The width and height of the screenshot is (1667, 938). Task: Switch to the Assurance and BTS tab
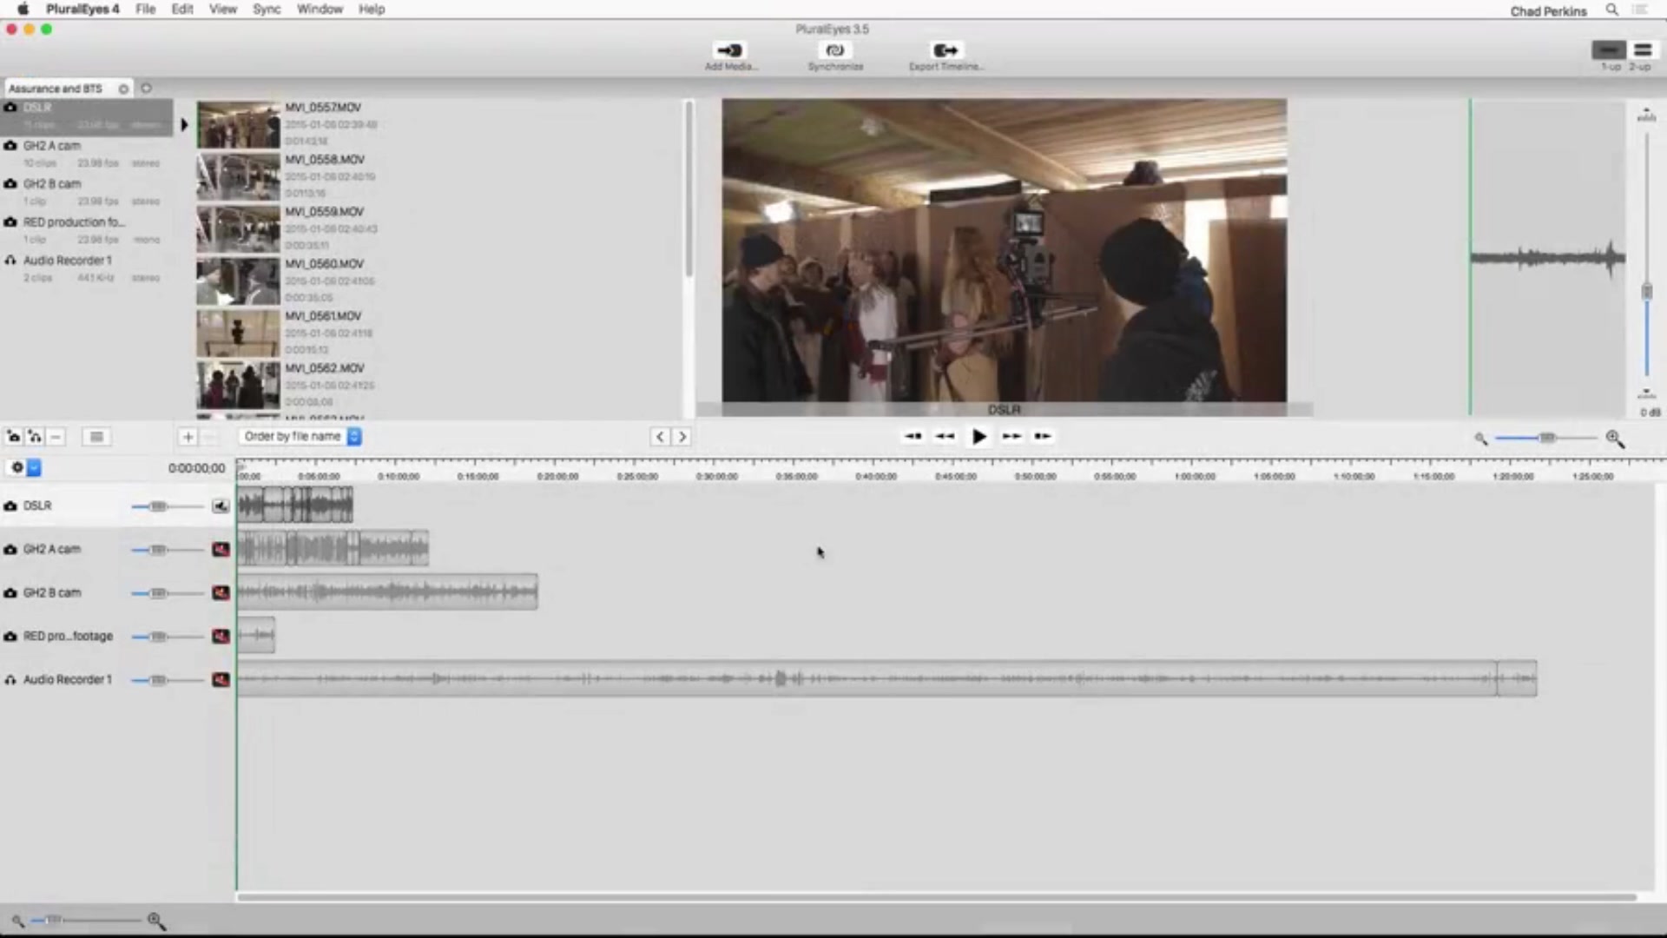point(55,88)
